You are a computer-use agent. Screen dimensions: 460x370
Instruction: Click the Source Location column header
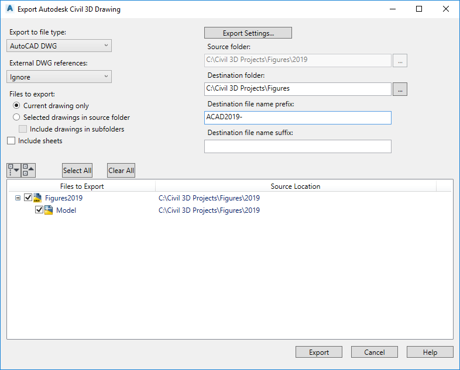point(296,186)
